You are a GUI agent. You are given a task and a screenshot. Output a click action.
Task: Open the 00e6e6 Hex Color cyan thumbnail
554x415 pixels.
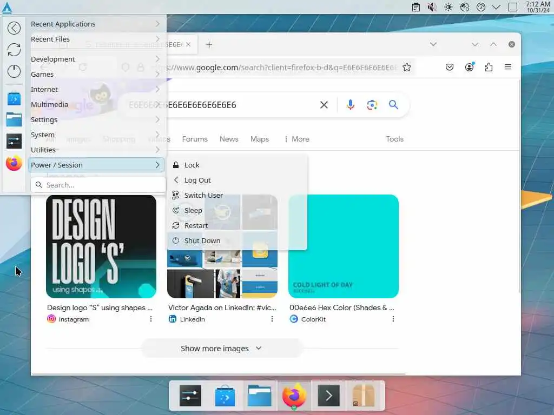344,246
